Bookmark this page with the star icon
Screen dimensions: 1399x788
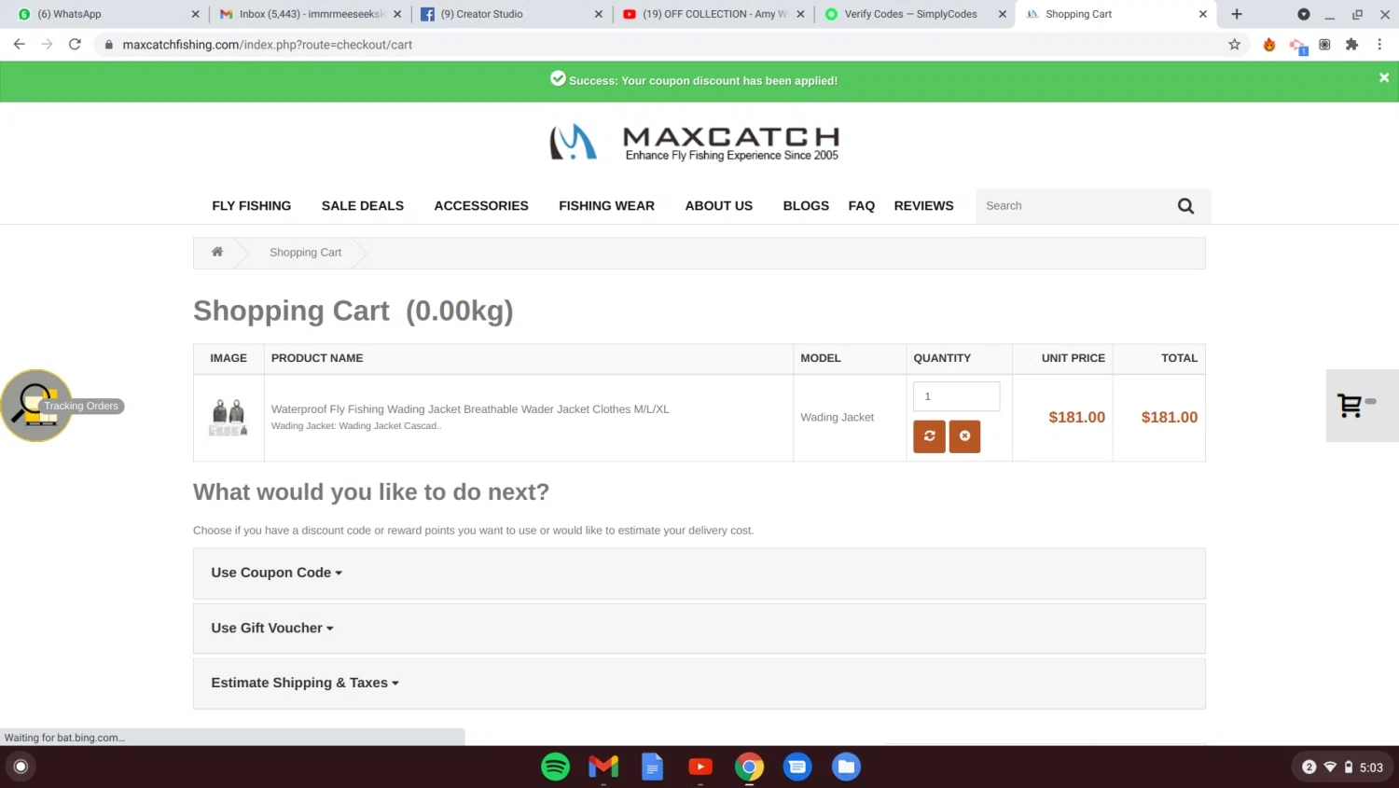click(1234, 45)
